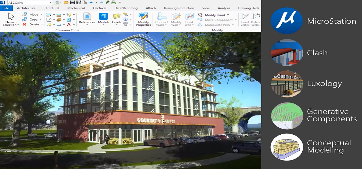362x169 pixels.
Task: Click the Luxology circular thumbnail
Action: point(287,84)
